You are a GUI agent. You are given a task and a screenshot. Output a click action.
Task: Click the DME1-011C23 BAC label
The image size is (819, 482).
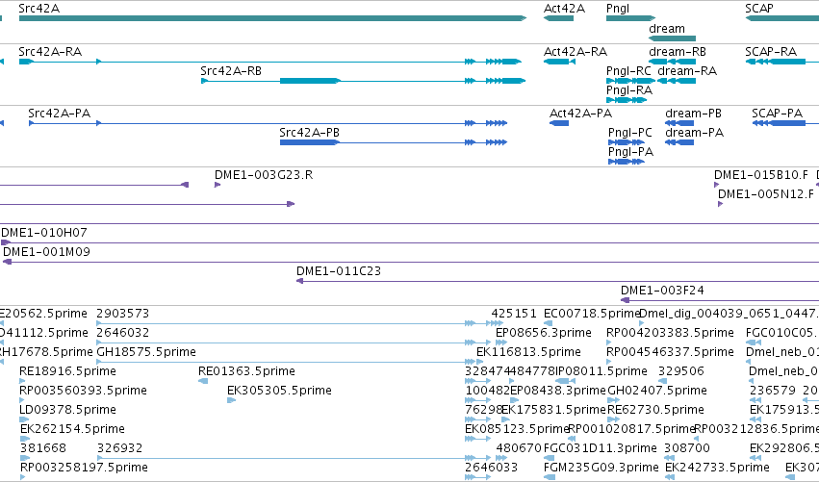(x=339, y=271)
